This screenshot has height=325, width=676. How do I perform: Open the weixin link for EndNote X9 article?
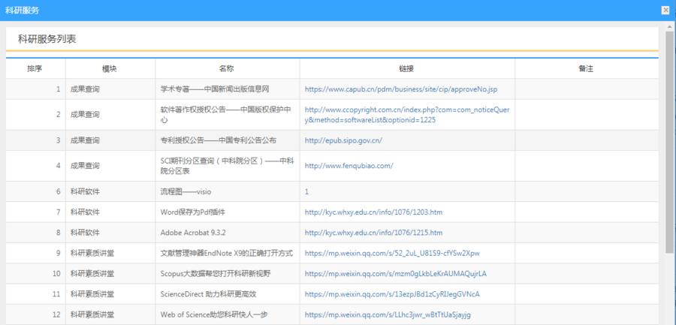pos(391,253)
